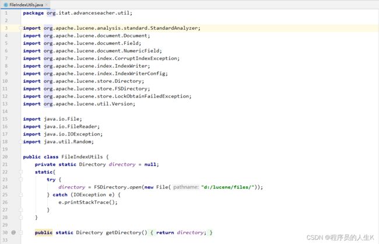Fold the catch block on line 25
The image size is (379, 244).
pyautogui.click(x=20, y=194)
